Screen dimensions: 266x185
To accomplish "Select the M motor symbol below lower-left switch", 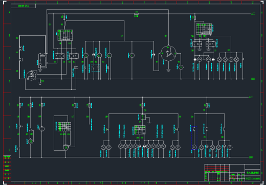I will [x=31, y=142].
